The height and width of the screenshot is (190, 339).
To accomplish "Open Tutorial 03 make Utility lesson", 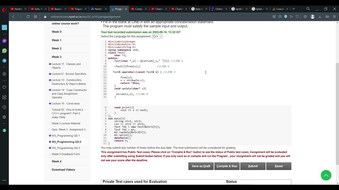I will coord(68,113).
